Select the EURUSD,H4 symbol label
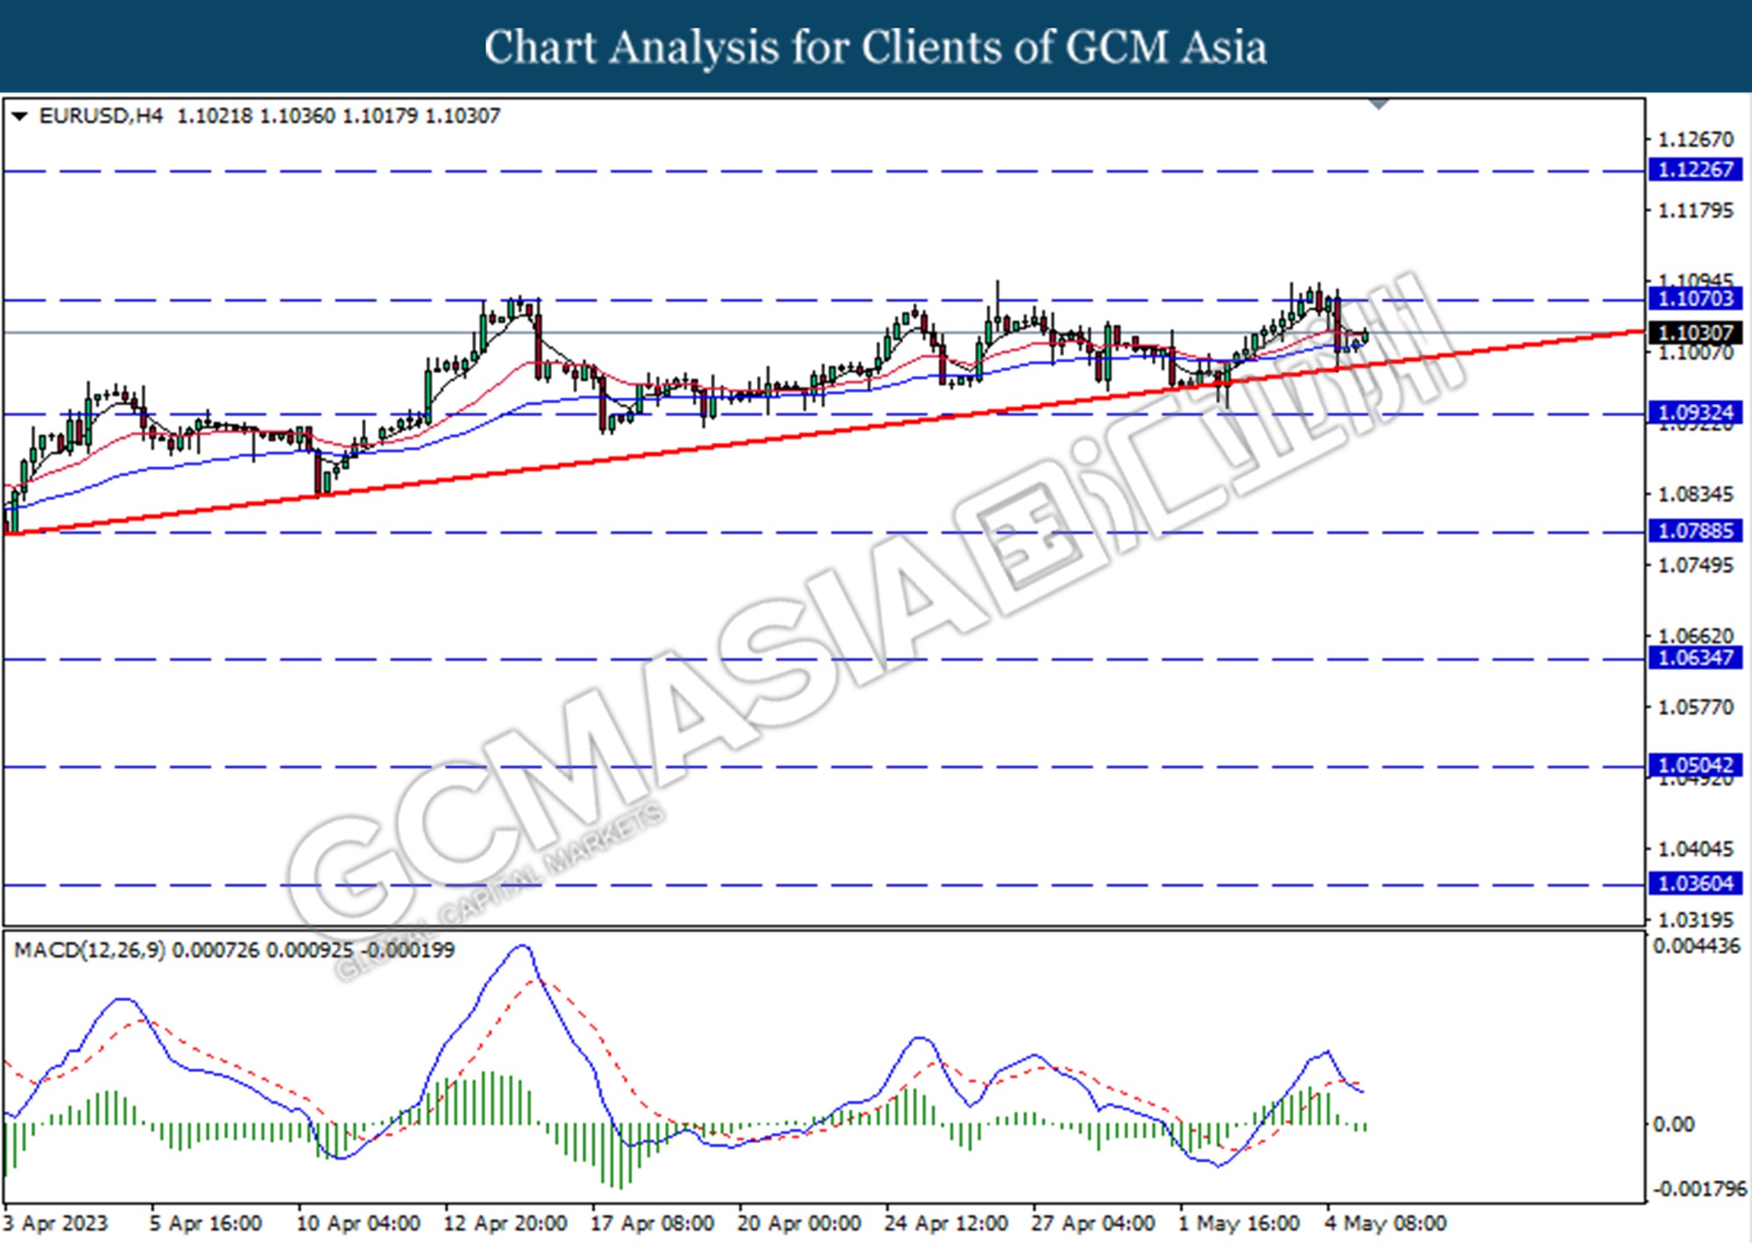 (101, 116)
